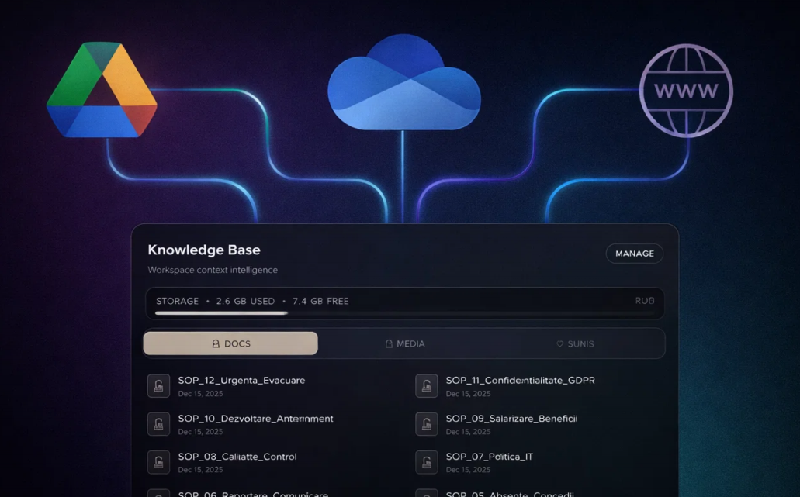Click the date under SOP_07_Politica_IT
Screen dimensions: 800x497
(x=469, y=470)
